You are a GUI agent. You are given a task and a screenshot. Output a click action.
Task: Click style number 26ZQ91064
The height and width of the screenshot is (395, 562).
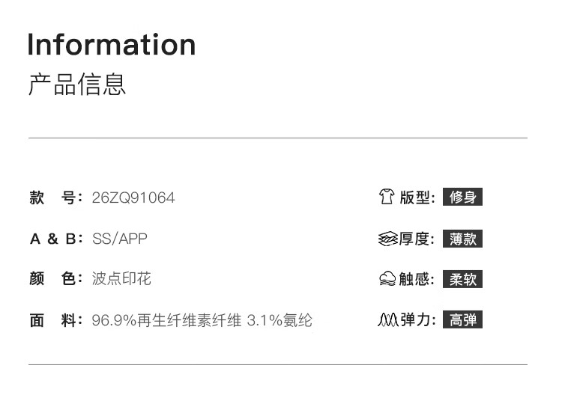[133, 198]
